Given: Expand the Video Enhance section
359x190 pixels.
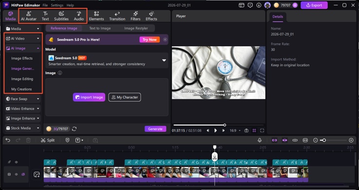Looking at the screenshot, I should (x=23, y=109).
